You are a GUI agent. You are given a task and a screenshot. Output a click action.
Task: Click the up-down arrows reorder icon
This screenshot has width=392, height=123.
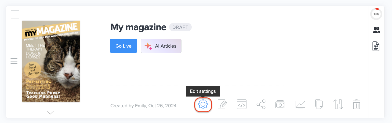pyautogui.click(x=338, y=104)
